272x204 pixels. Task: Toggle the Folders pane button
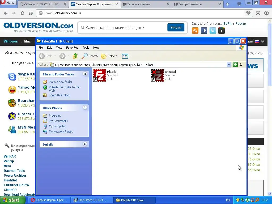pos(109,56)
